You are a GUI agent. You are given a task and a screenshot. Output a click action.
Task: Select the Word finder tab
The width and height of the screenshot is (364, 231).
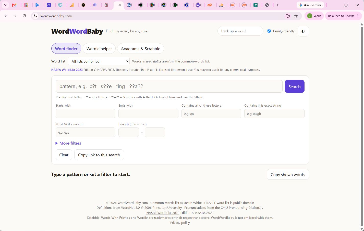(x=66, y=48)
